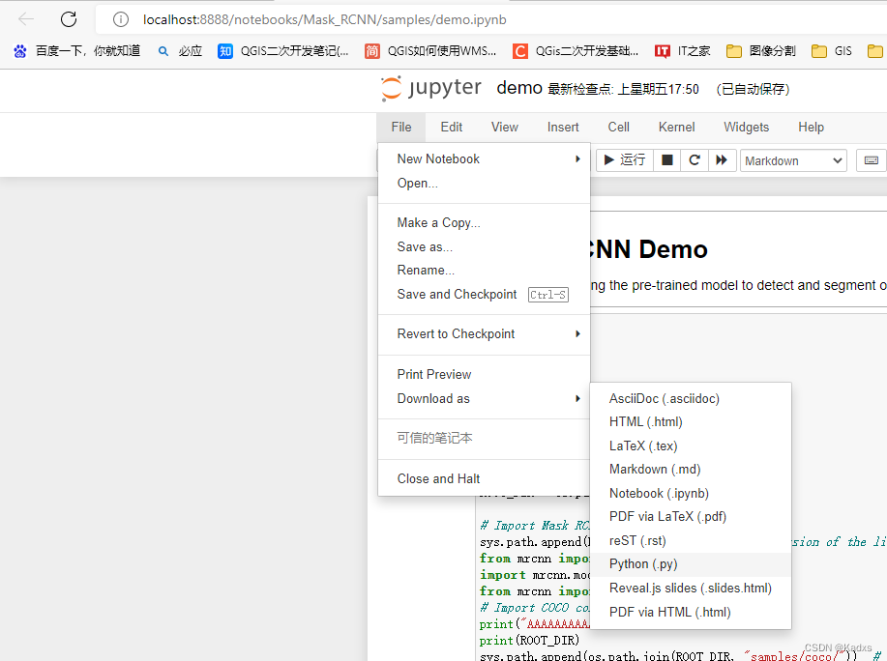Click the browser address bar URL
The height and width of the screenshot is (661, 887).
(x=325, y=19)
